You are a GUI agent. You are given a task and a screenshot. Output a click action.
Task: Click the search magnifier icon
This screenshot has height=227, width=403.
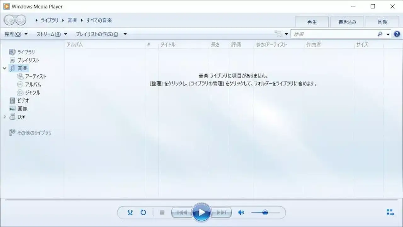click(380, 34)
